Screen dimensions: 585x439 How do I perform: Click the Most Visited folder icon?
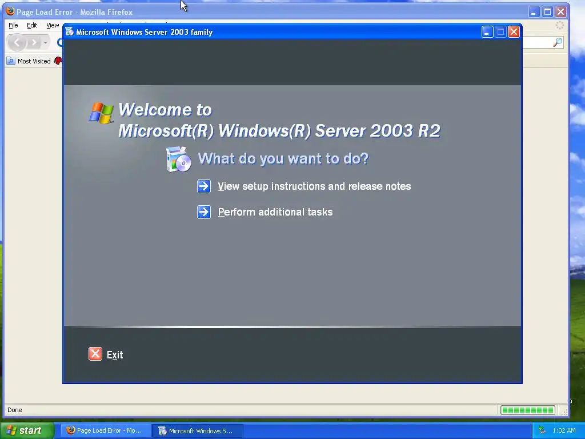click(x=11, y=61)
